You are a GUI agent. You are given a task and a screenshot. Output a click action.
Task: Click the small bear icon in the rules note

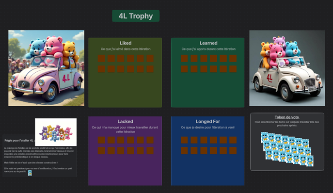[x=30, y=173]
